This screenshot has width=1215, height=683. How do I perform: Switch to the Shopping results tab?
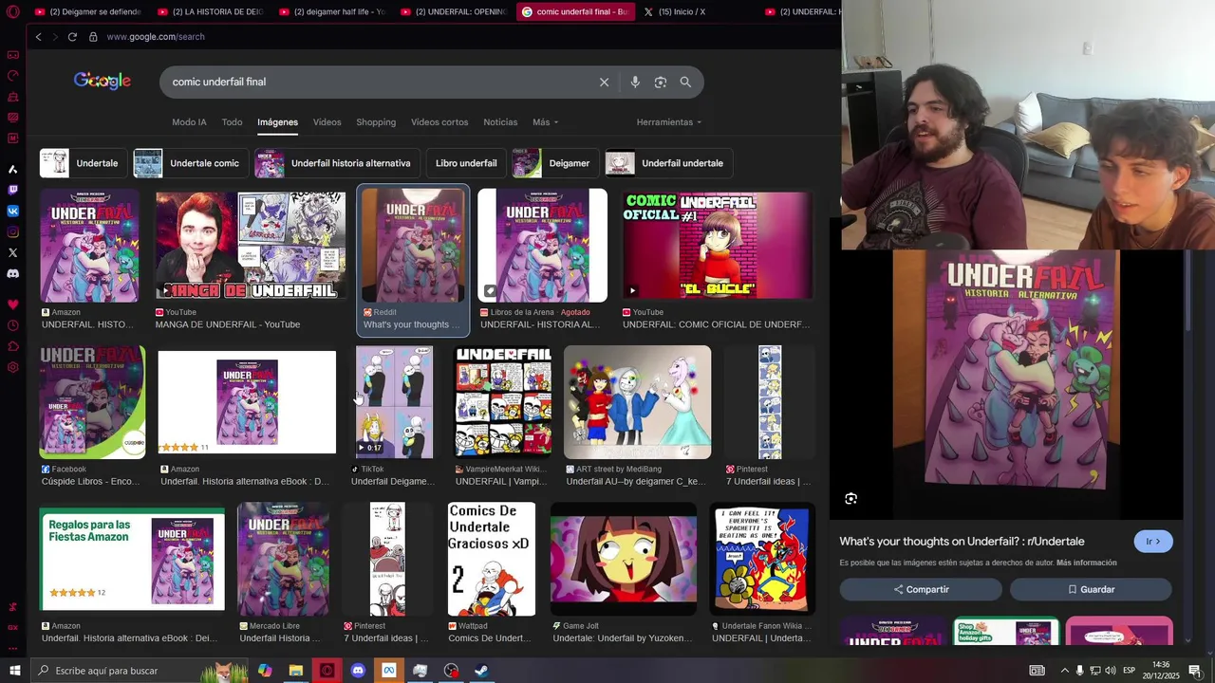coord(376,122)
